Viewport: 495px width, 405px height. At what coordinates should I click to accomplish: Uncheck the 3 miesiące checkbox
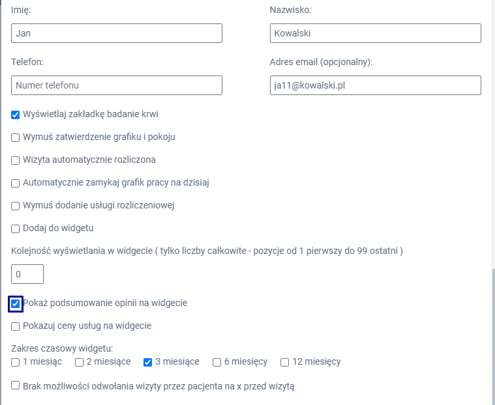click(x=148, y=362)
